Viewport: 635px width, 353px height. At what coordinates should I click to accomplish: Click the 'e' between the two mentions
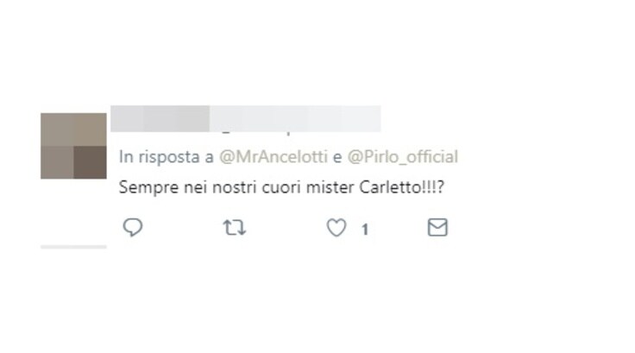(x=337, y=157)
